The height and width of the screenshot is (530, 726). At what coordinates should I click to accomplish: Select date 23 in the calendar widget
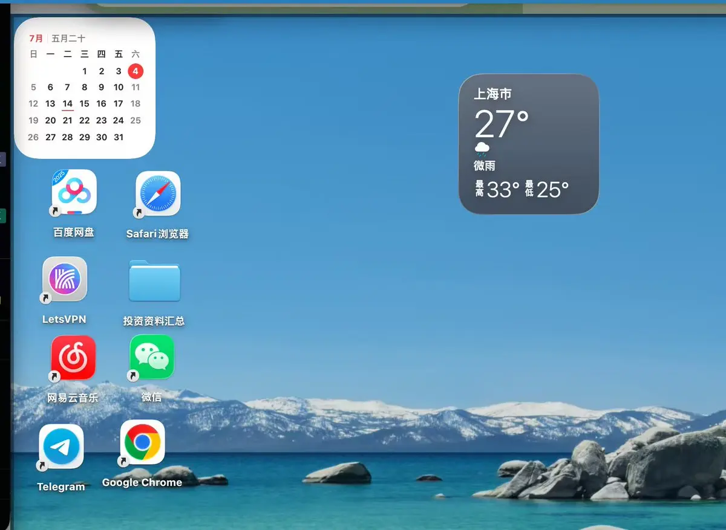[x=102, y=120]
